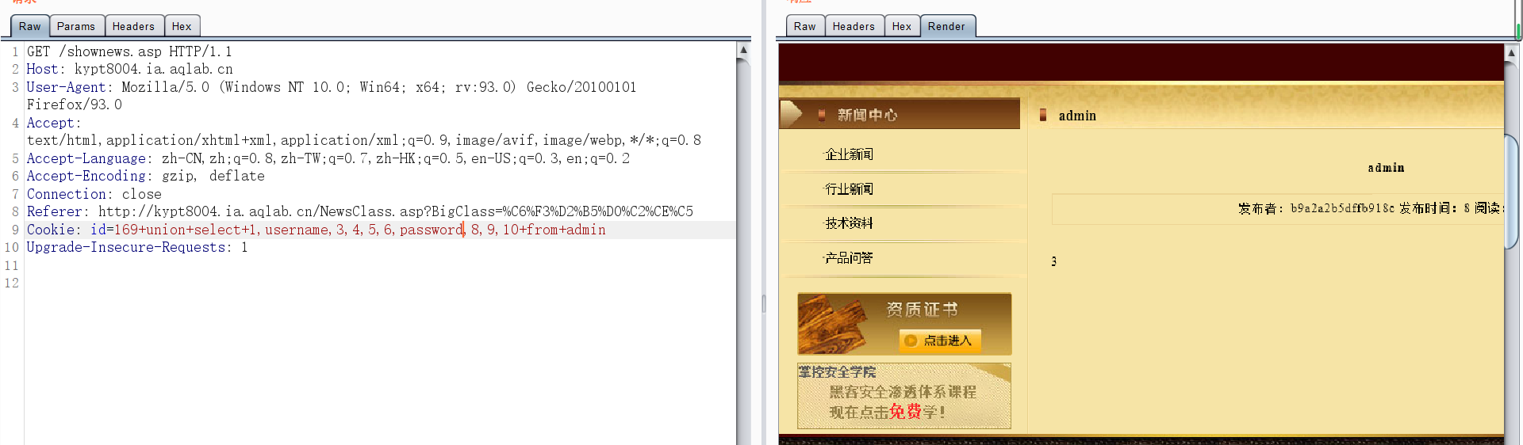The width and height of the screenshot is (1523, 445).
Task: Open the response Headers tab
Action: coord(854,26)
